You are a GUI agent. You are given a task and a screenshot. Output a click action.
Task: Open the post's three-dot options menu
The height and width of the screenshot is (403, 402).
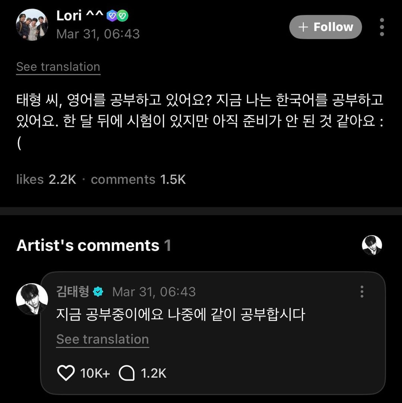(382, 27)
